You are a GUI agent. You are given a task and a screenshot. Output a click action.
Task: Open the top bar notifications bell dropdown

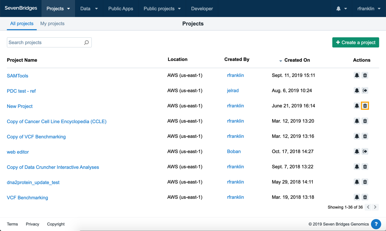click(342, 8)
